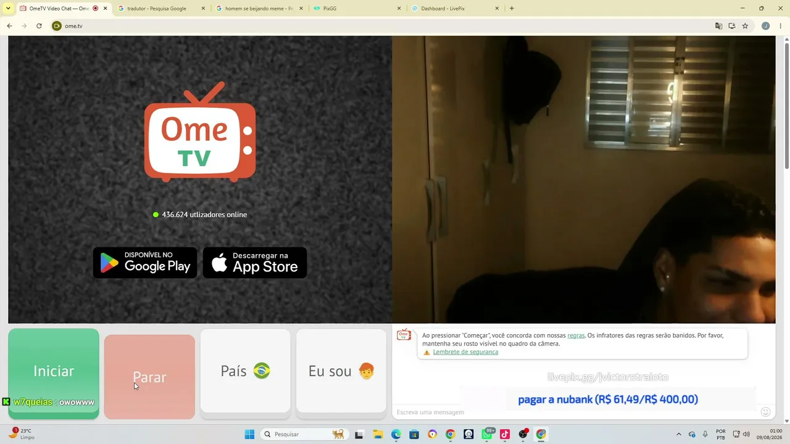Open WhatsApp with 99+ badge on taskbar
The width and height of the screenshot is (790, 444).
pos(487,434)
